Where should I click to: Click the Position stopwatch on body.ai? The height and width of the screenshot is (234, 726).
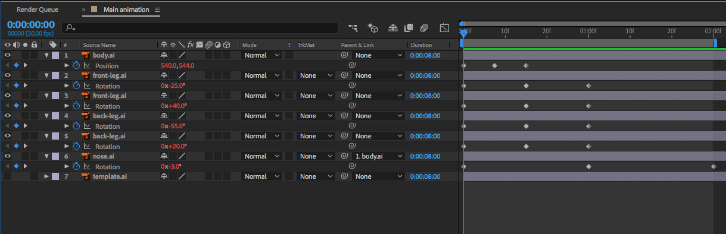pyautogui.click(x=76, y=65)
